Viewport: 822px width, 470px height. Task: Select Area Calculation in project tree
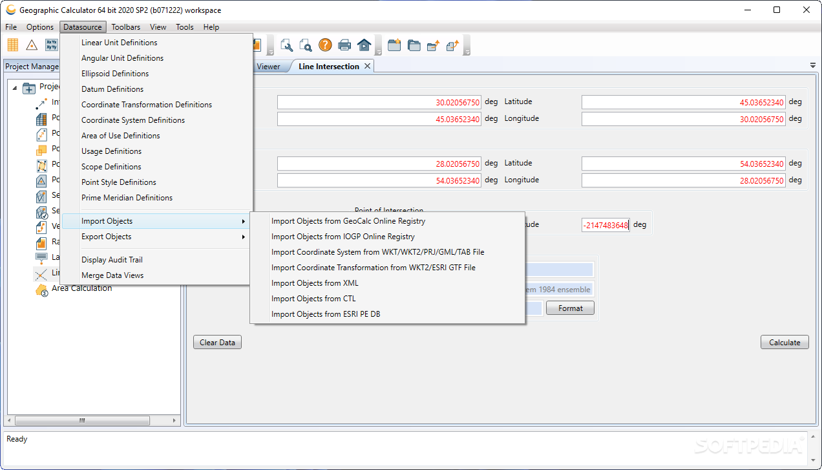[x=82, y=288]
